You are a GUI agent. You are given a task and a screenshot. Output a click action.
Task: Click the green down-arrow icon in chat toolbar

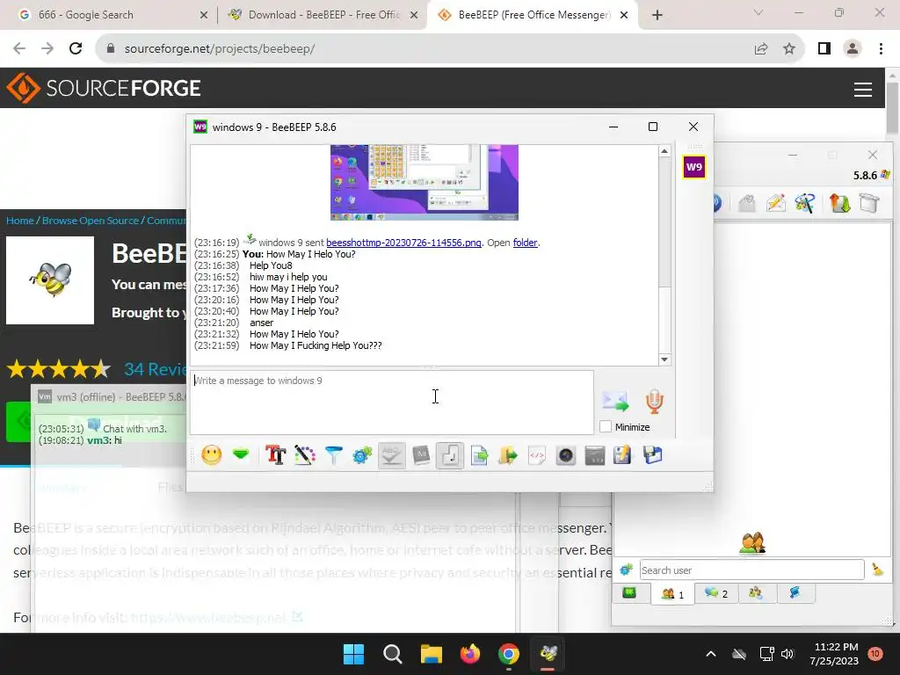[x=241, y=456]
